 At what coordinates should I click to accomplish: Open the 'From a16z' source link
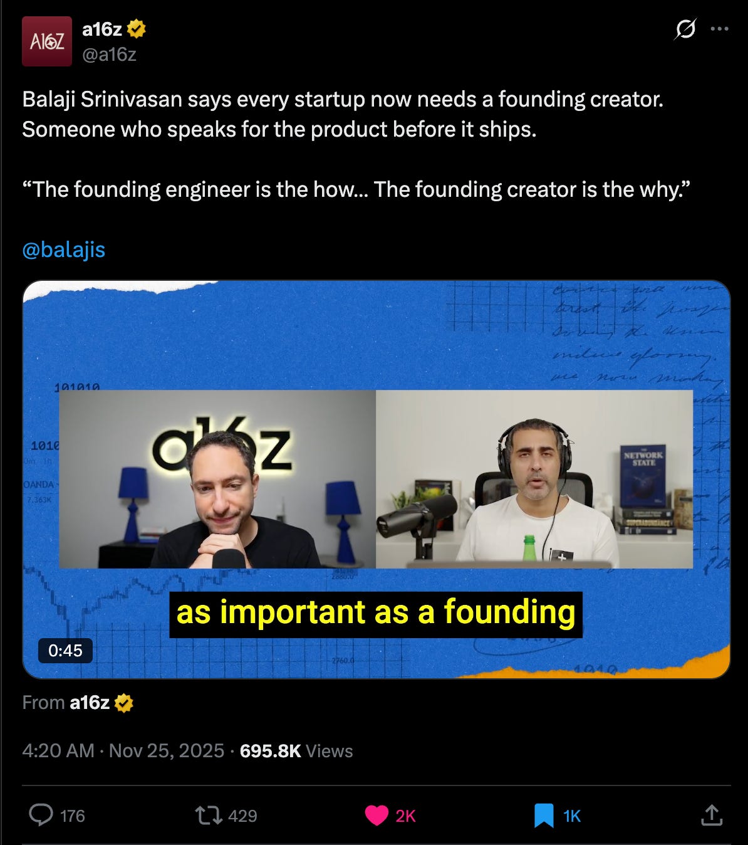(x=90, y=703)
